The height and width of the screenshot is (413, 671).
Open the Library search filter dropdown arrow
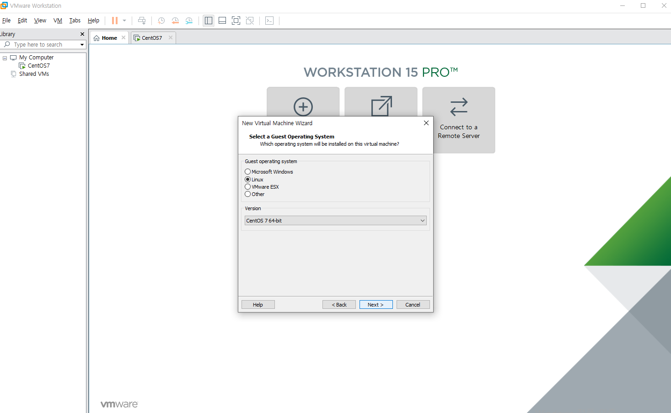click(x=82, y=45)
